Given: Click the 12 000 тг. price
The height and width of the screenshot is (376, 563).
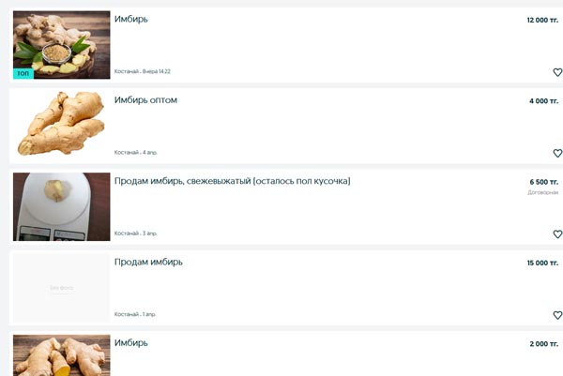Looking at the screenshot, I should pyautogui.click(x=542, y=20).
